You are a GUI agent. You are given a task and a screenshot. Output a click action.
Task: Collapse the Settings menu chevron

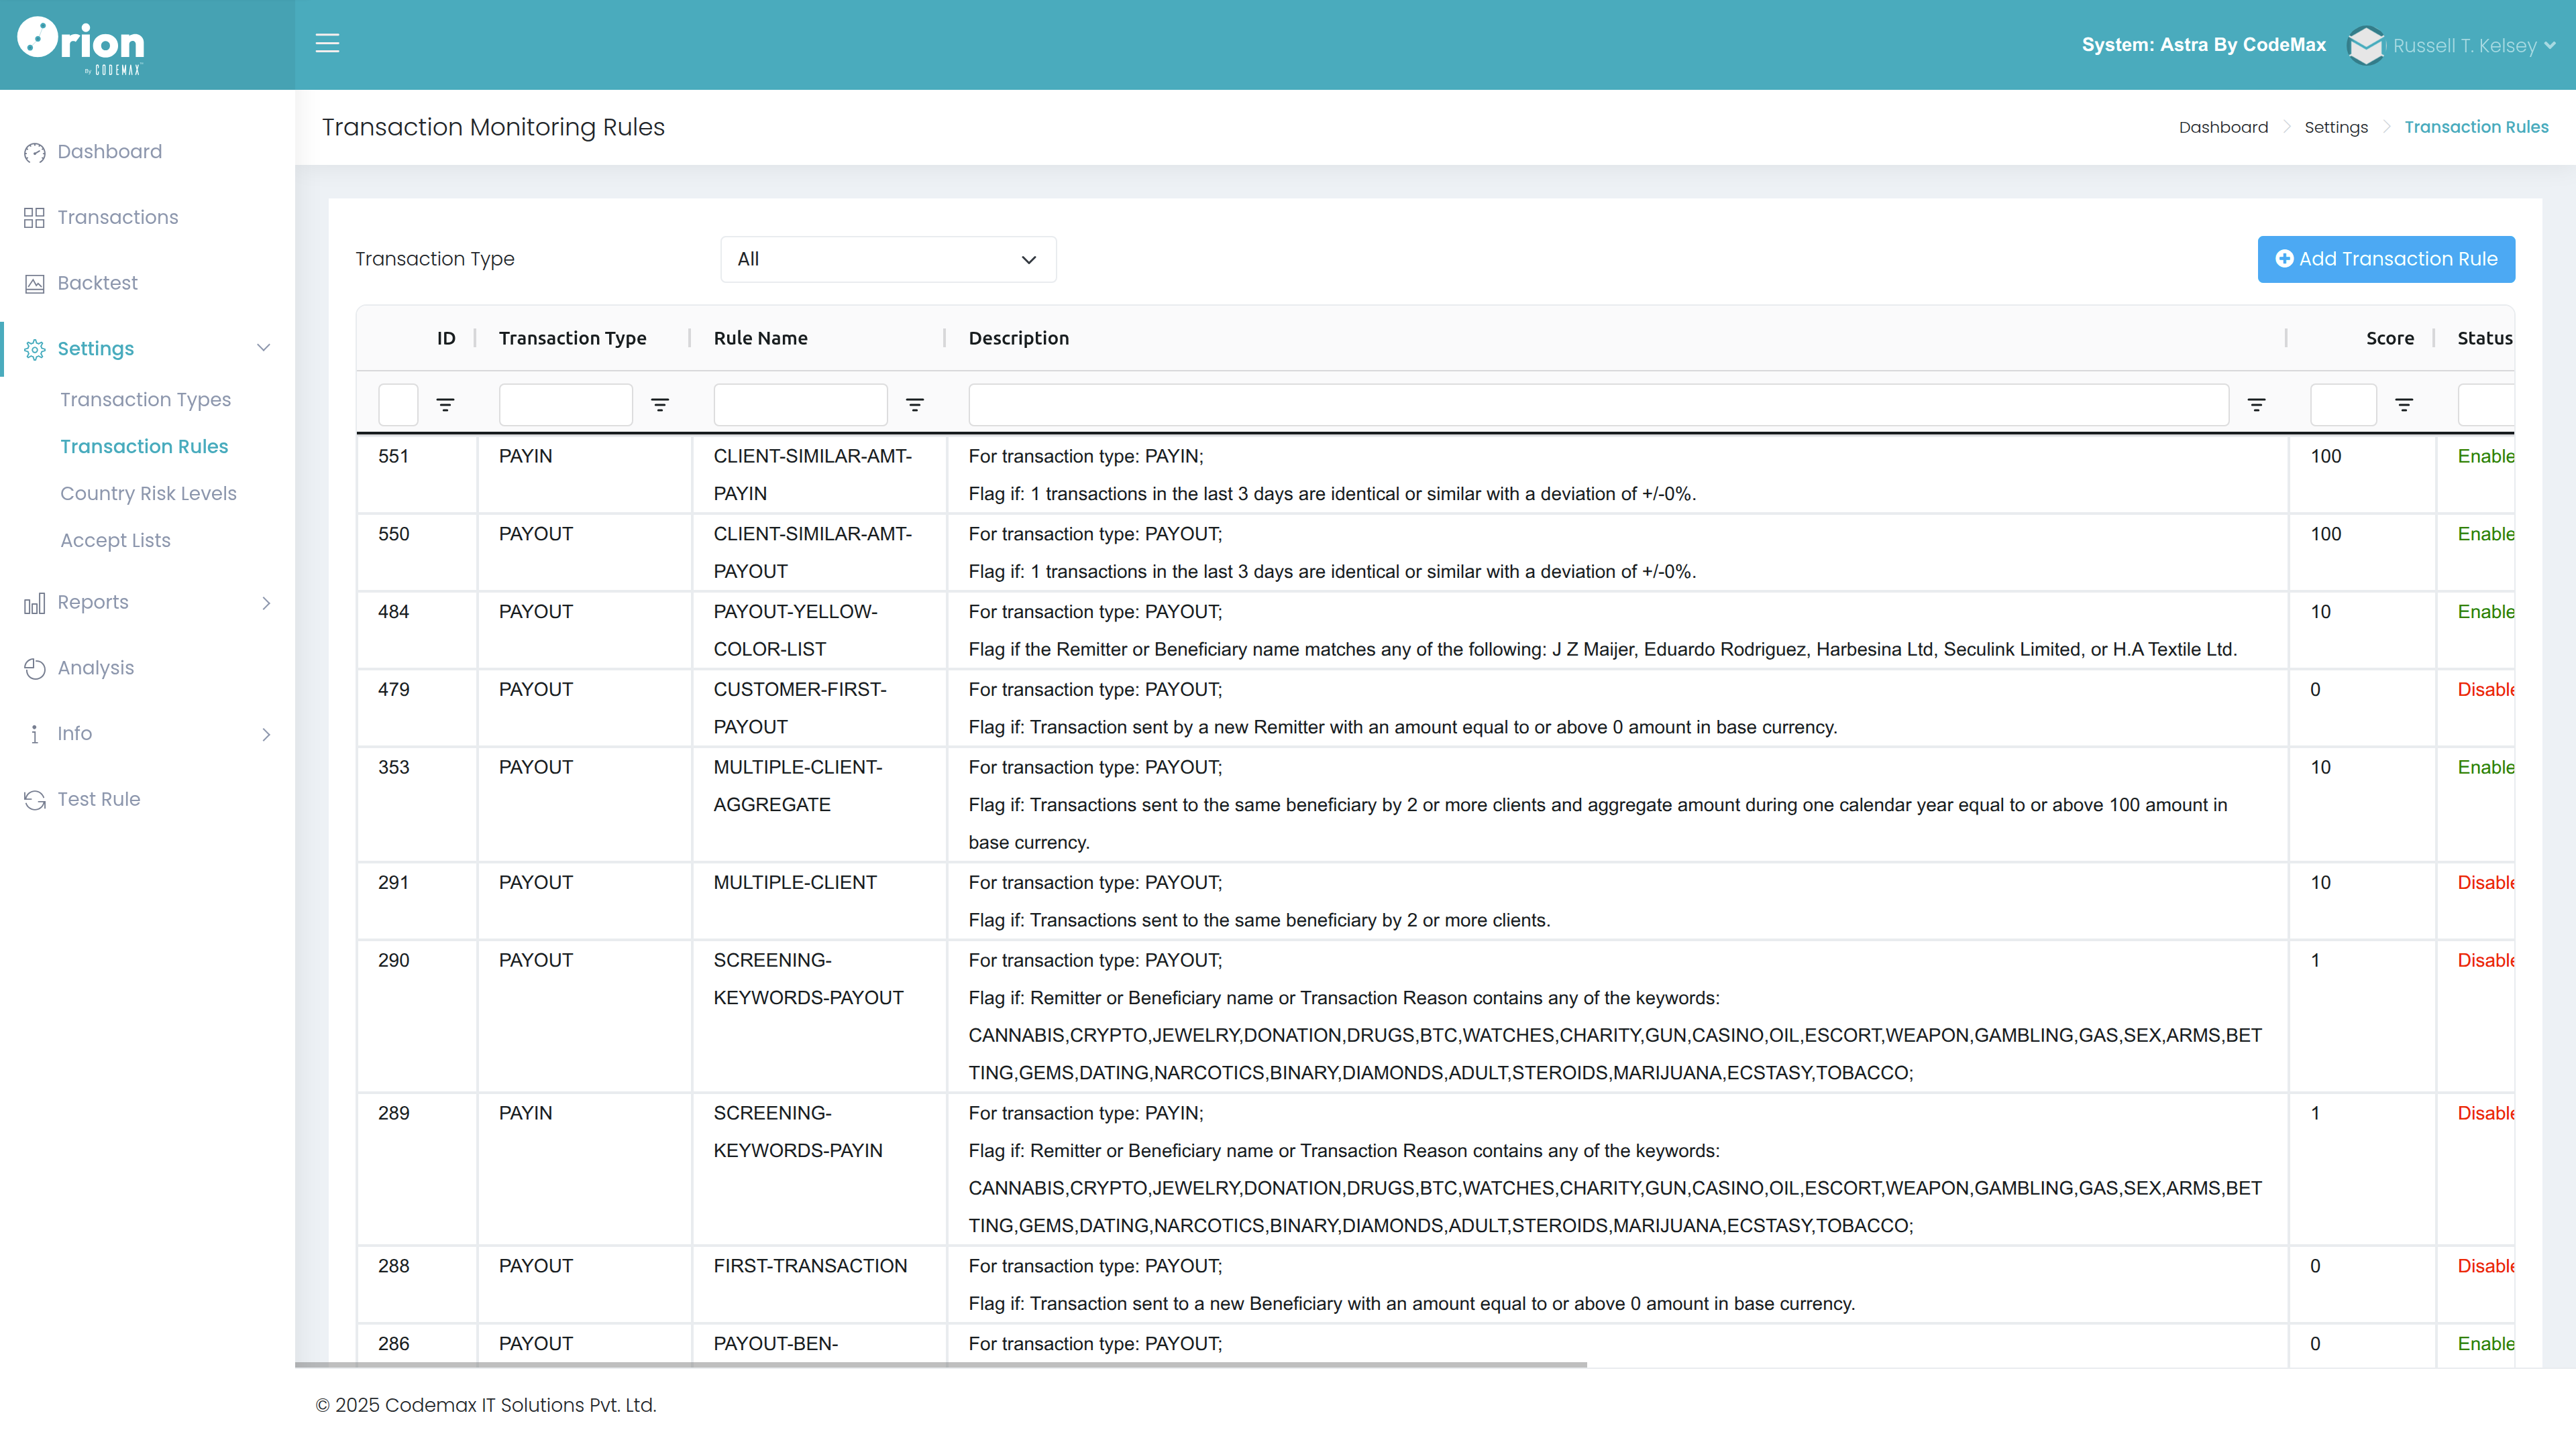click(264, 348)
